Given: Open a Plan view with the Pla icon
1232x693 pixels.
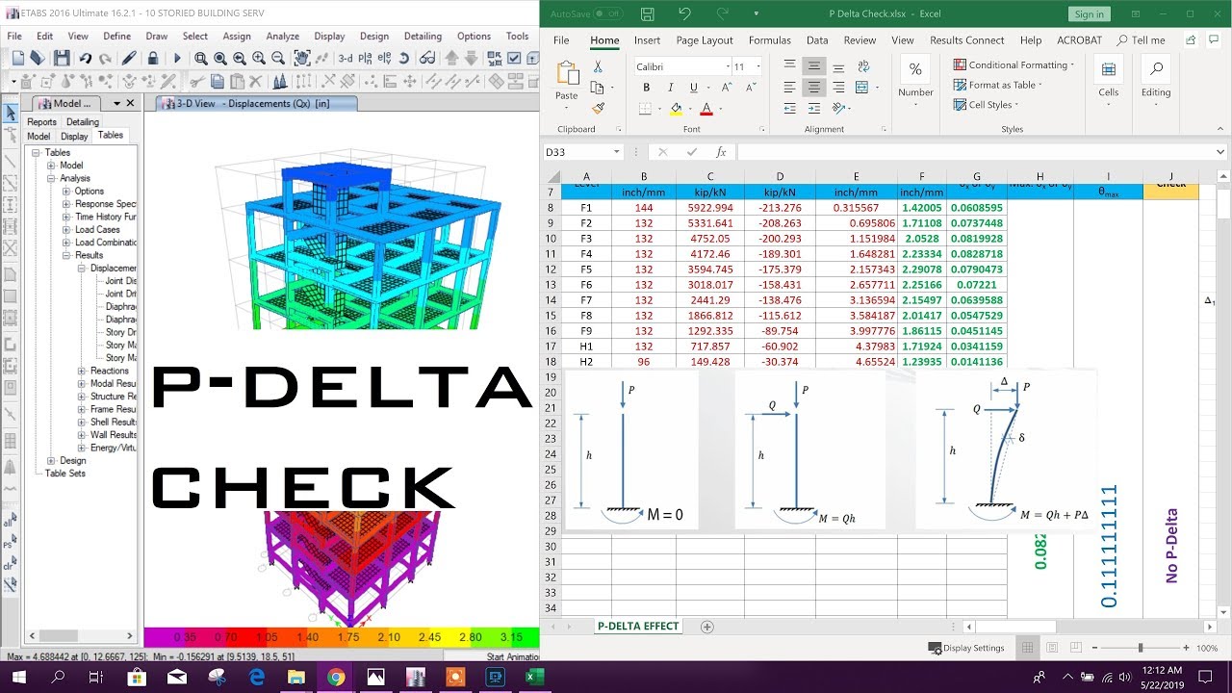Looking at the screenshot, I should point(363,58).
